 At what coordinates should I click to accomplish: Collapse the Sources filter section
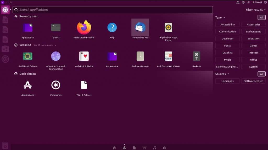[222, 74]
